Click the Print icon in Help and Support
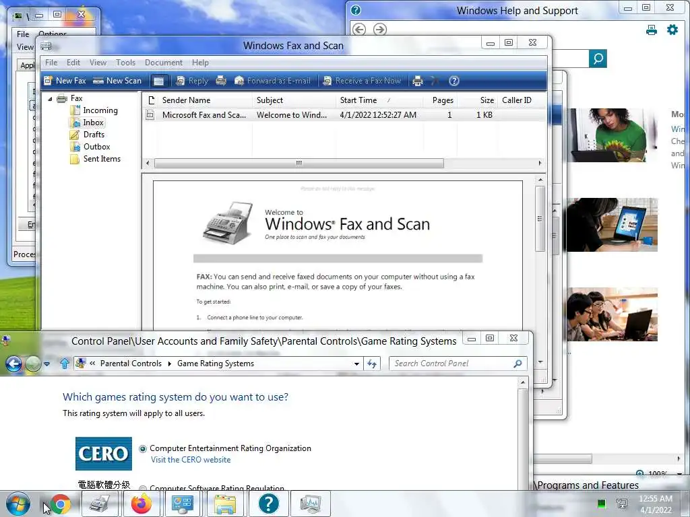Screen dimensions: 690x517 pyautogui.click(x=652, y=30)
